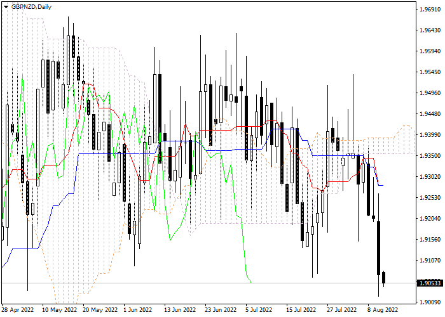Screen dimensions: 445x317
Task: Click the 1.90090 price scale label
Action: [430, 302]
